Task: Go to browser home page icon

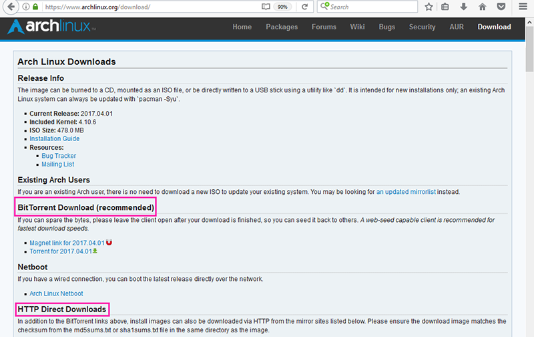Action: point(482,7)
